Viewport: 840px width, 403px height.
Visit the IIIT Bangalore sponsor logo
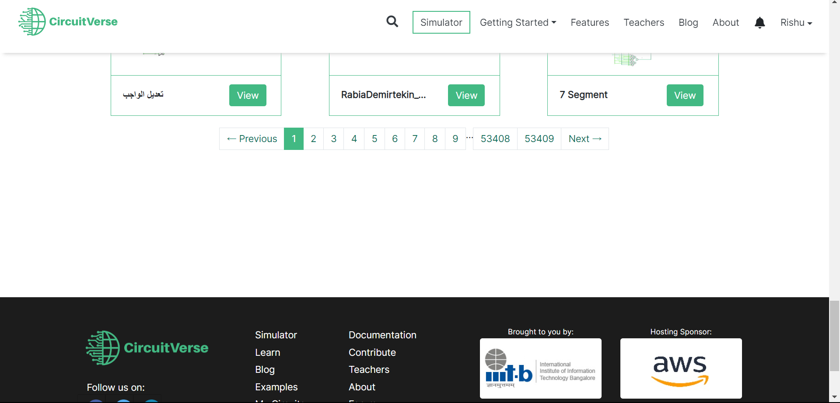[x=540, y=368]
